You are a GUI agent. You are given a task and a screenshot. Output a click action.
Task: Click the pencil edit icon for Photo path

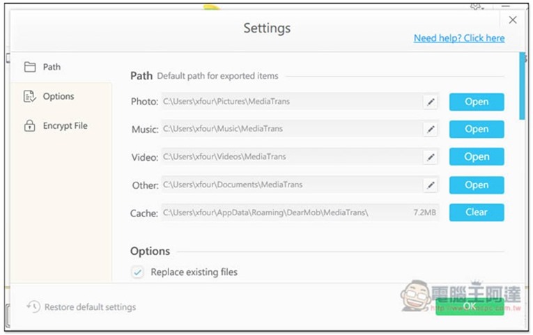[x=431, y=102]
